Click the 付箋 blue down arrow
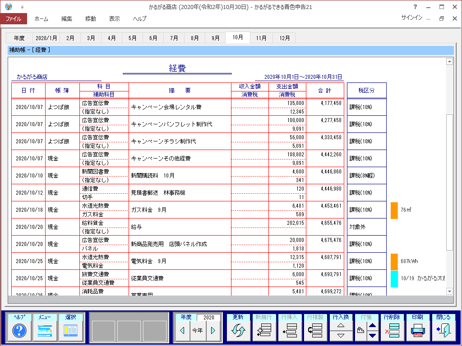Image resolution: width=462 pixels, height=346 pixels. 372,336
